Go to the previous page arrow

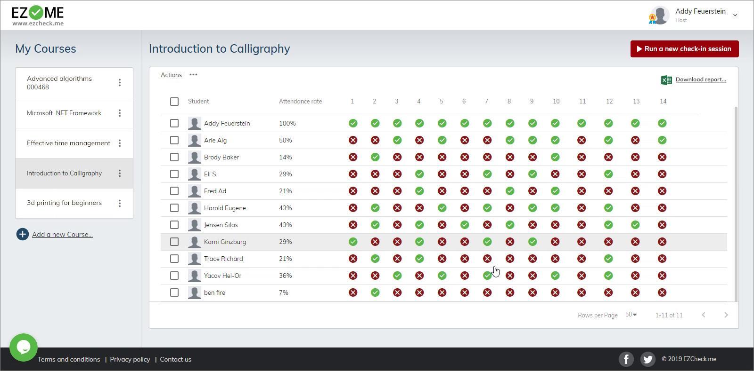(703, 315)
